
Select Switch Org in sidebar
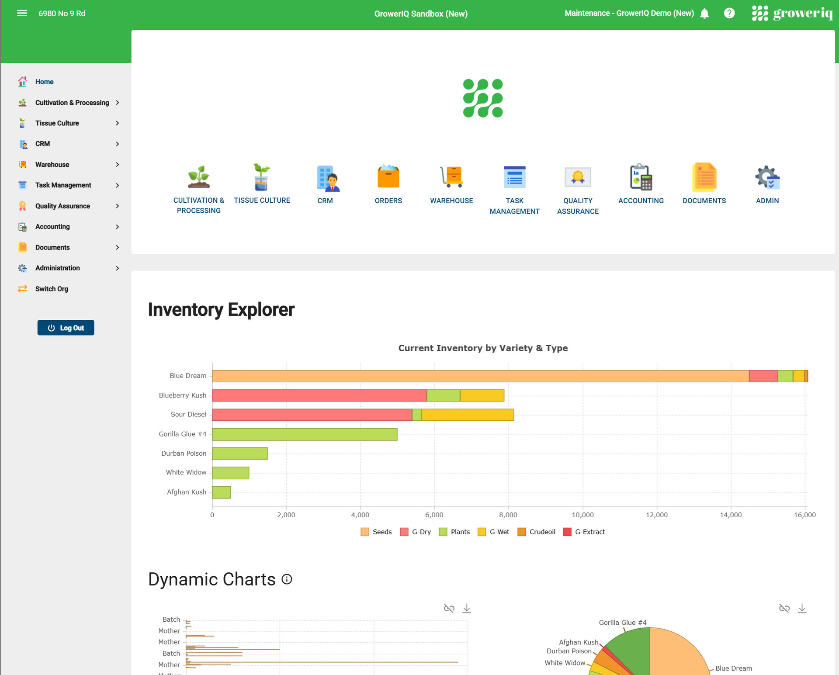tap(52, 289)
